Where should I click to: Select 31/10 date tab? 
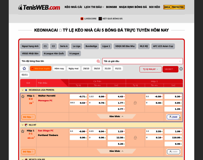click(107, 69)
